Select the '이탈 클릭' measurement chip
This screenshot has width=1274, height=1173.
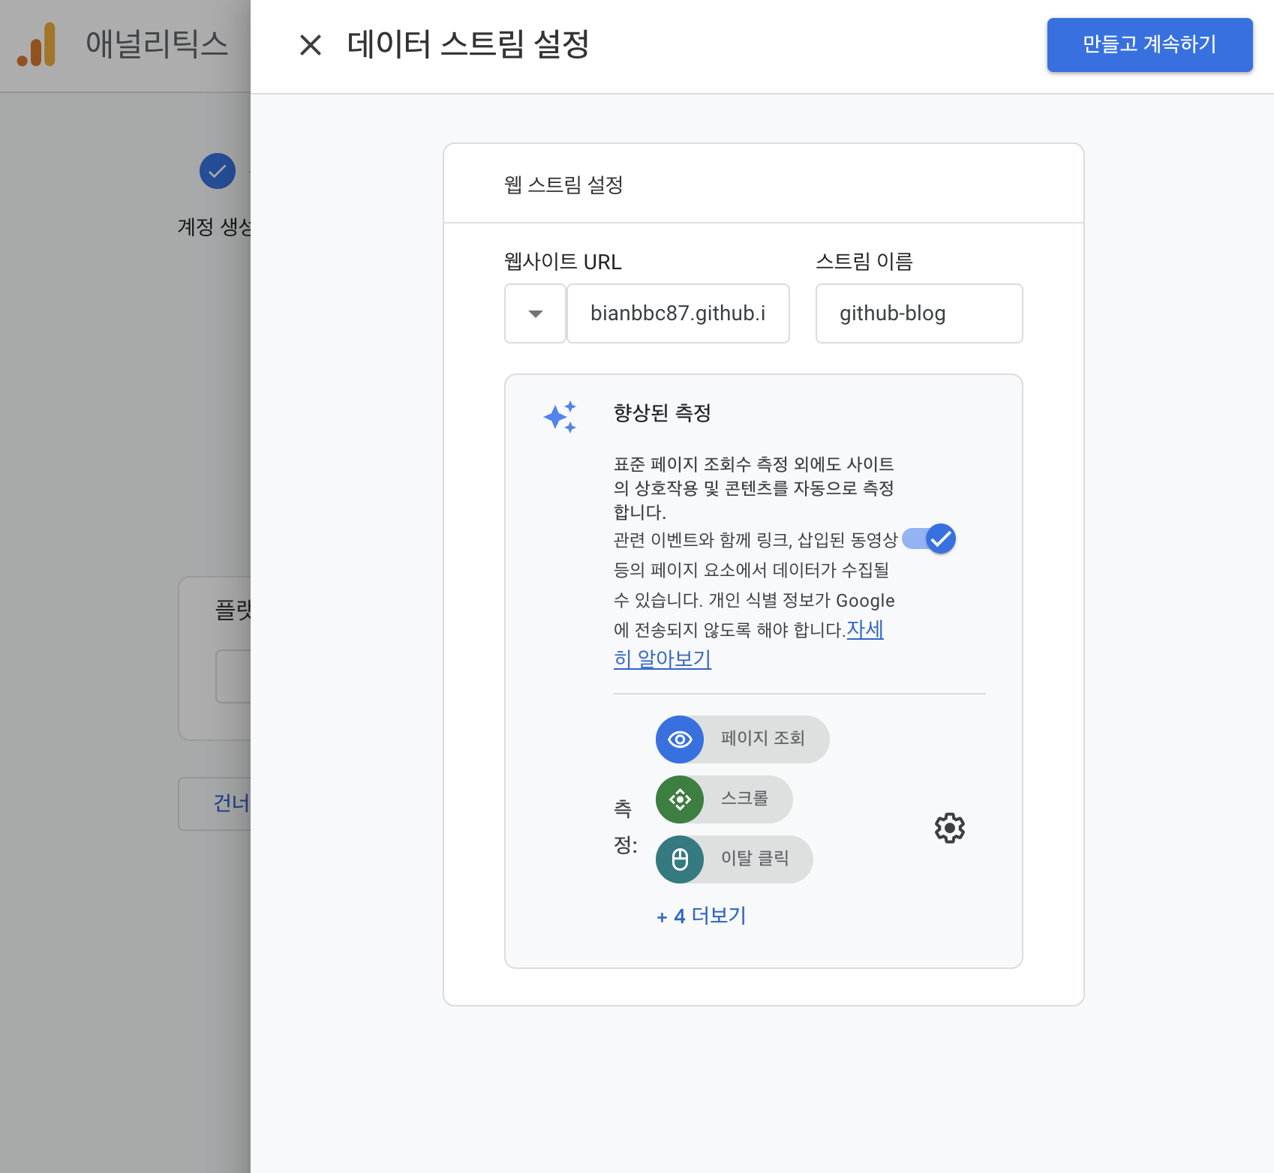(x=755, y=859)
